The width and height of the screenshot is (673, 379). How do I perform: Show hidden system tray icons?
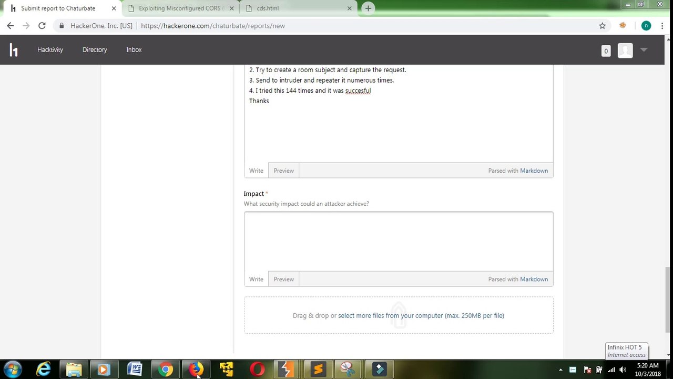[x=560, y=370]
